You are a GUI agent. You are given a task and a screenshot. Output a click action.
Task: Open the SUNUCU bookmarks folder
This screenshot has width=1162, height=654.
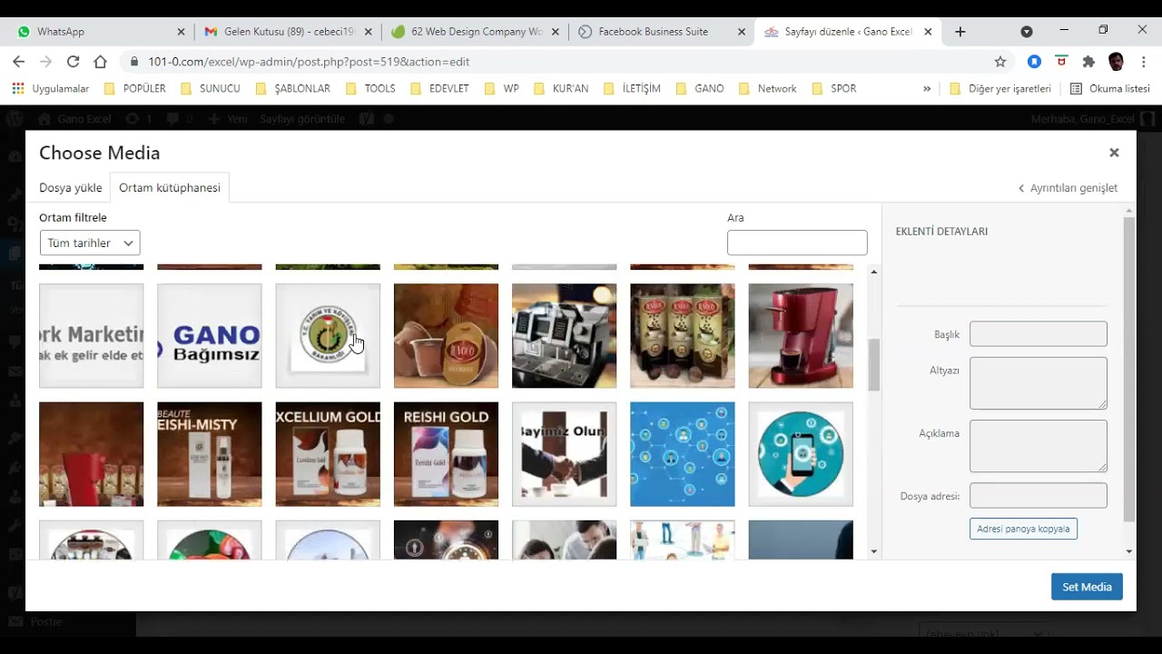pyautogui.click(x=211, y=89)
